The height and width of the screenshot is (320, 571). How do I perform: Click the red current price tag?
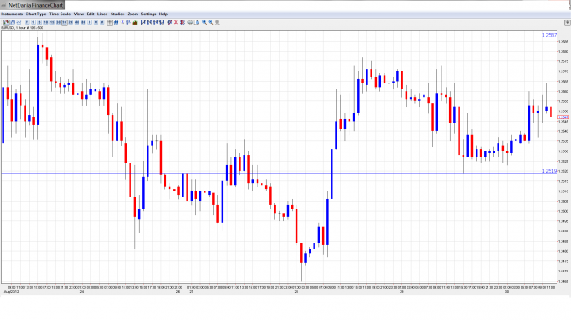coord(563,117)
